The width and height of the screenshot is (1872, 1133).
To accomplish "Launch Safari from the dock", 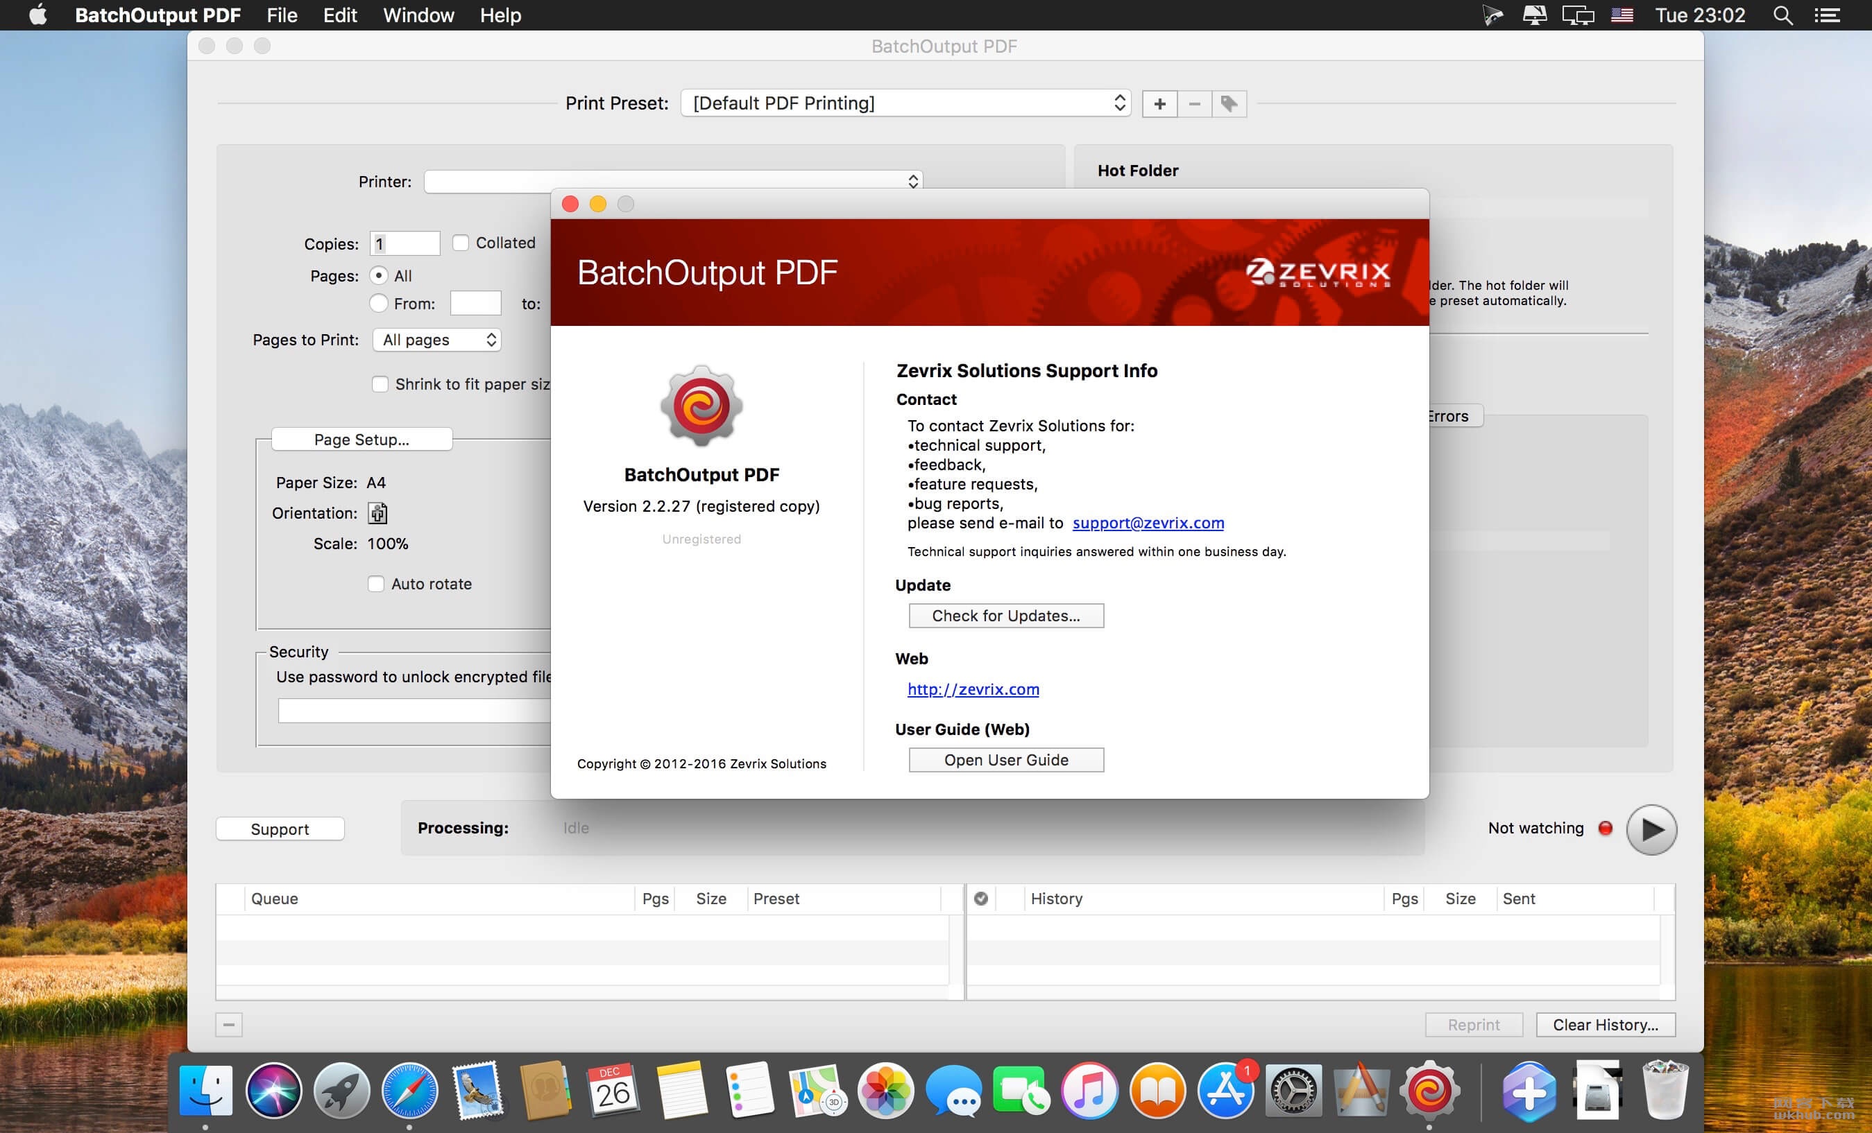I will coord(409,1091).
